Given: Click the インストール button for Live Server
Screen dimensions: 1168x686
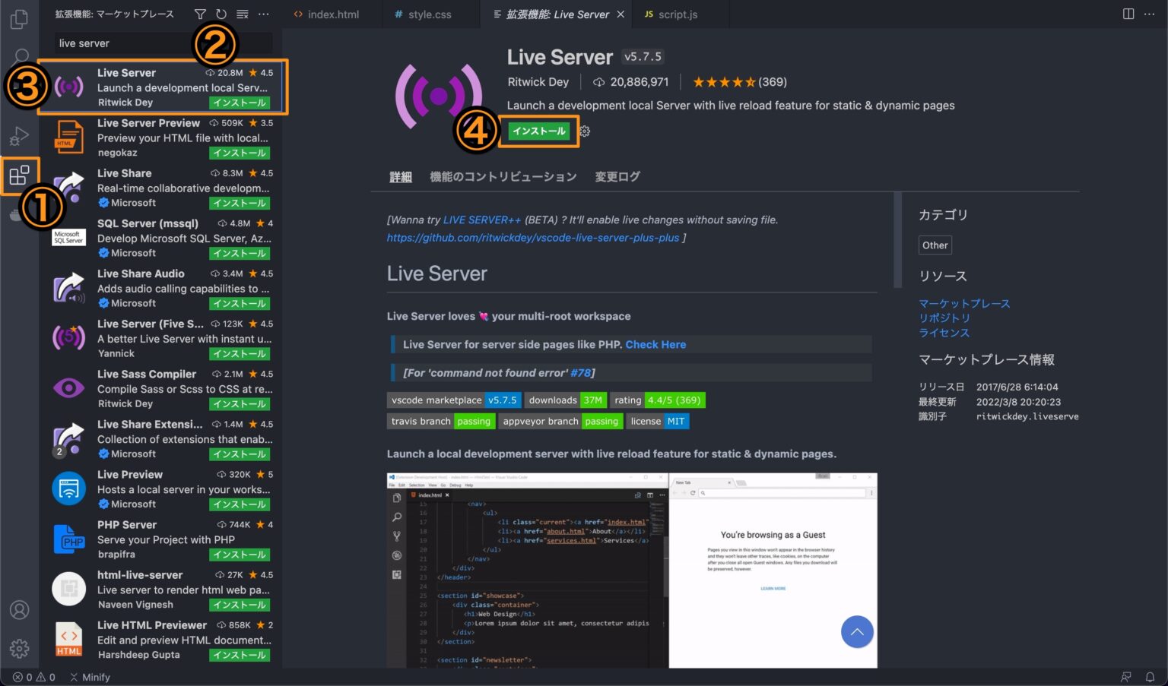Looking at the screenshot, I should coord(539,131).
